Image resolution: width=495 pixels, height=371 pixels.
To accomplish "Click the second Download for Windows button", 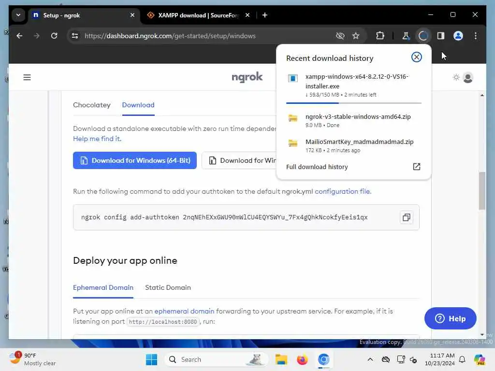I will click(x=239, y=160).
